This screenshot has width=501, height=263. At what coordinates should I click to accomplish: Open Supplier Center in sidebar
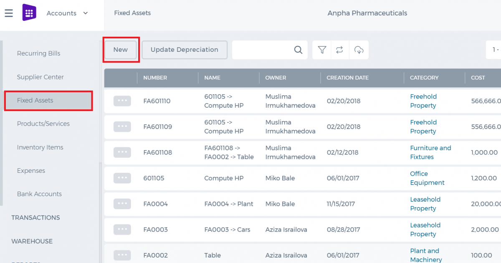coord(40,77)
